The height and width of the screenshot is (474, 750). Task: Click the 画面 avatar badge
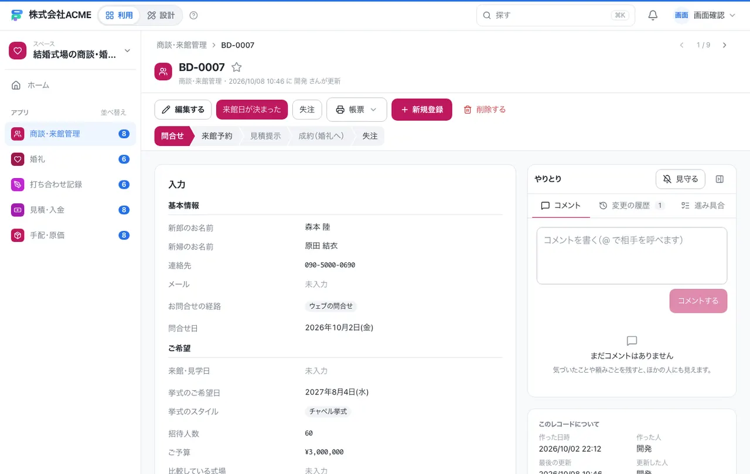point(681,15)
